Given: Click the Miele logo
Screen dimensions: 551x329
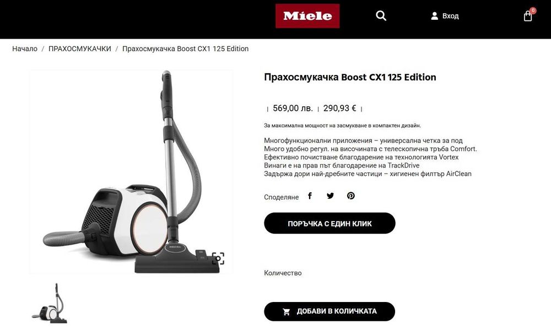Looking at the screenshot, I should [307, 16].
